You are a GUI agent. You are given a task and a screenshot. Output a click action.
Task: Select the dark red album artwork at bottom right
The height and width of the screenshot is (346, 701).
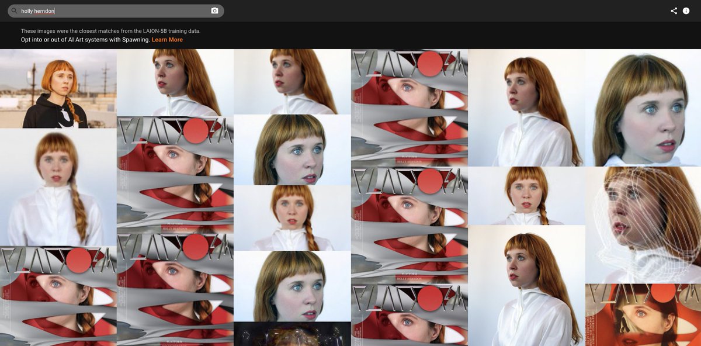tap(643, 316)
